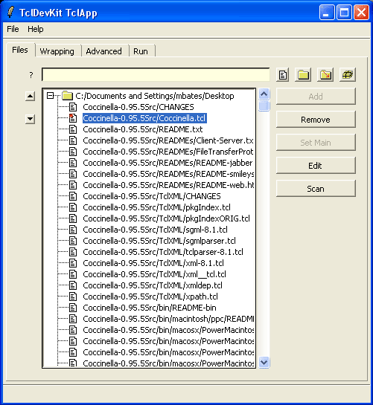Click the file icon beside TclXML/sgmlparser.tcl
373x405 pixels.
click(73, 241)
